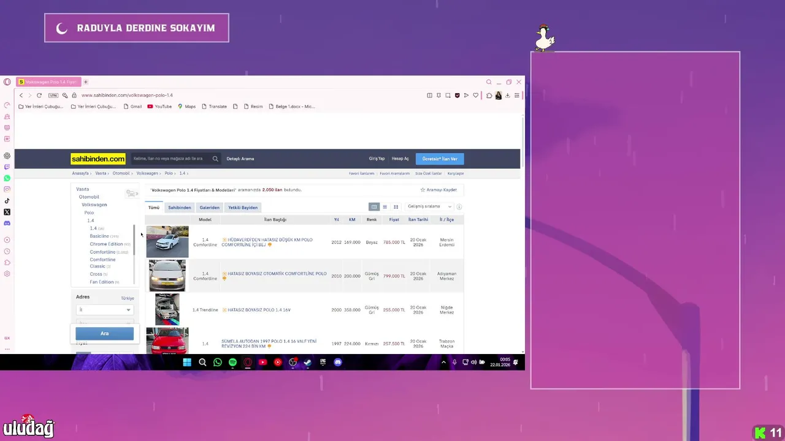Open red Polo listing thumbnail
Screen dimensions: 785x441
(x=167, y=341)
